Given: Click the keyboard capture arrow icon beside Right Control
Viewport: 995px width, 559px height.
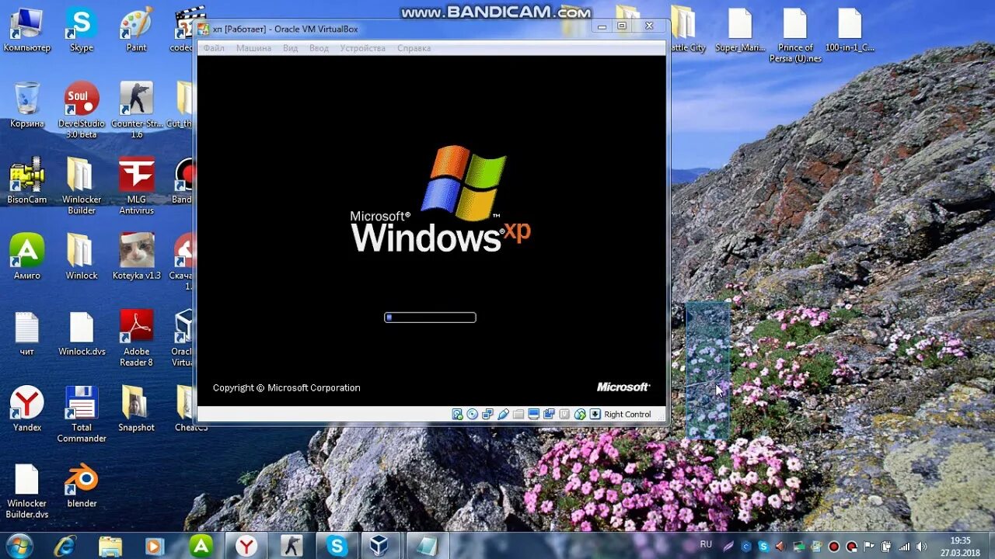Looking at the screenshot, I should click(x=595, y=414).
